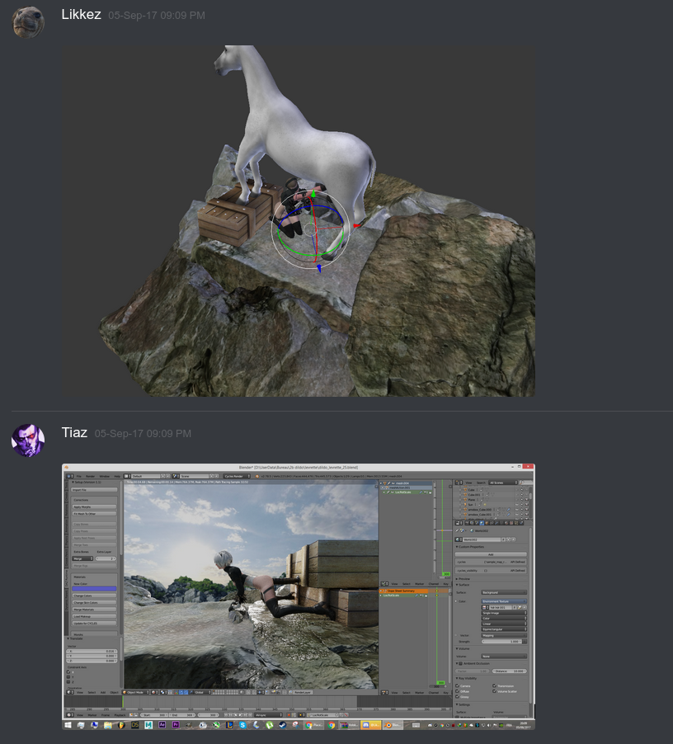Click the Fix Mesh To Other button

94,513
